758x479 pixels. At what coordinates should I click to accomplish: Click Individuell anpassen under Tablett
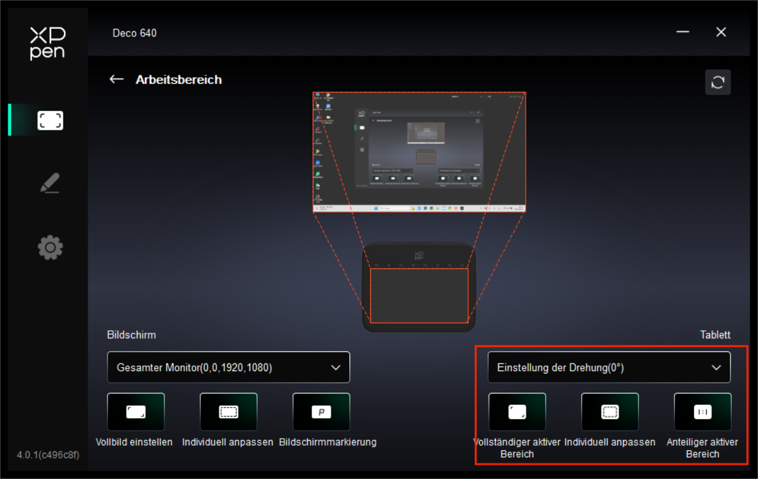pos(610,412)
